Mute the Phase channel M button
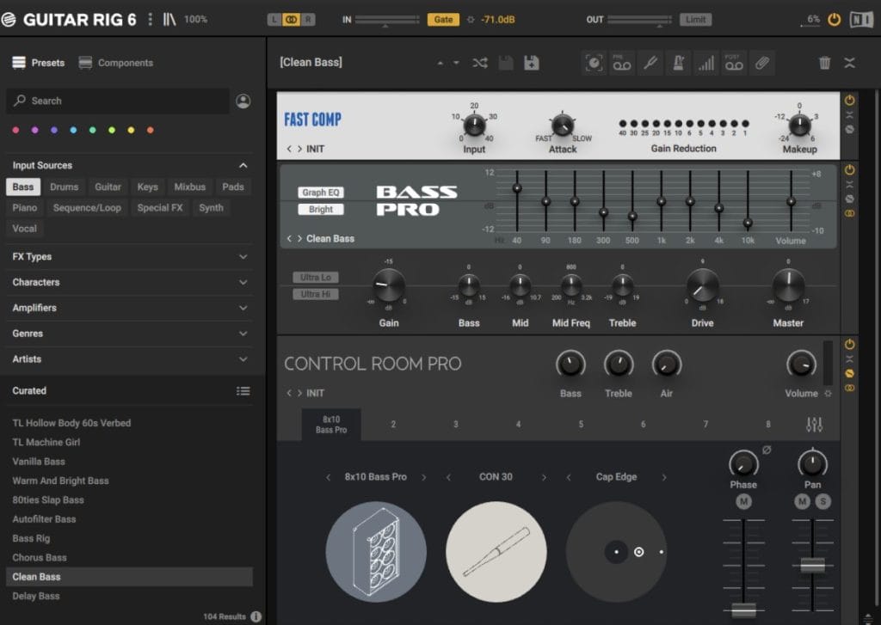Viewport: 881px width, 625px height. 743,501
